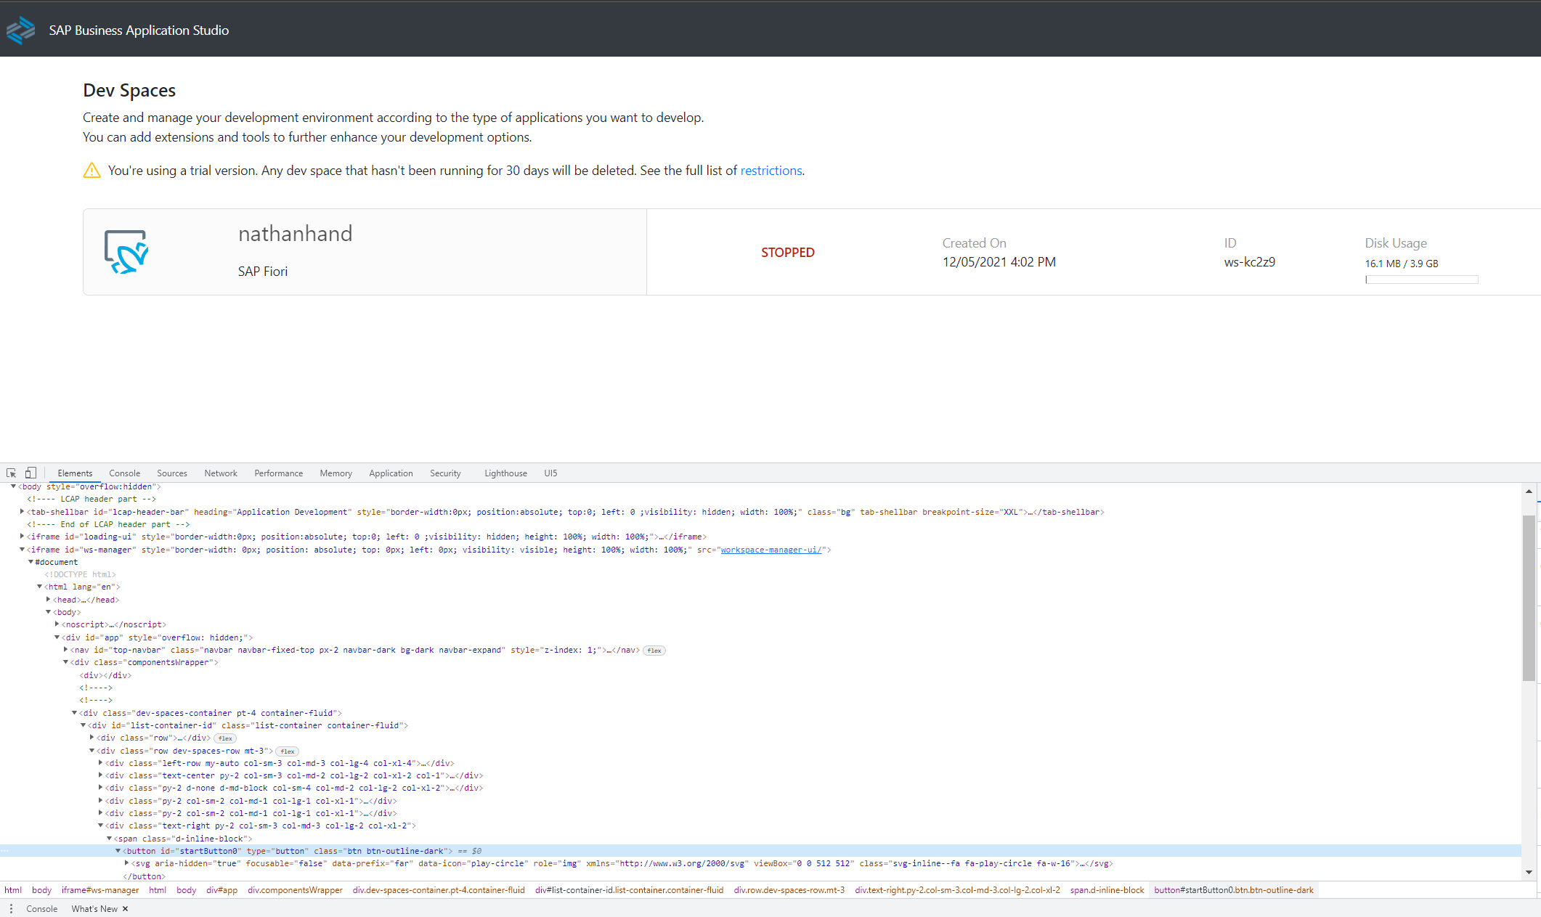Image resolution: width=1541 pixels, height=917 pixels.
Task: Expand the play-circle svg node
Action: [x=126, y=863]
